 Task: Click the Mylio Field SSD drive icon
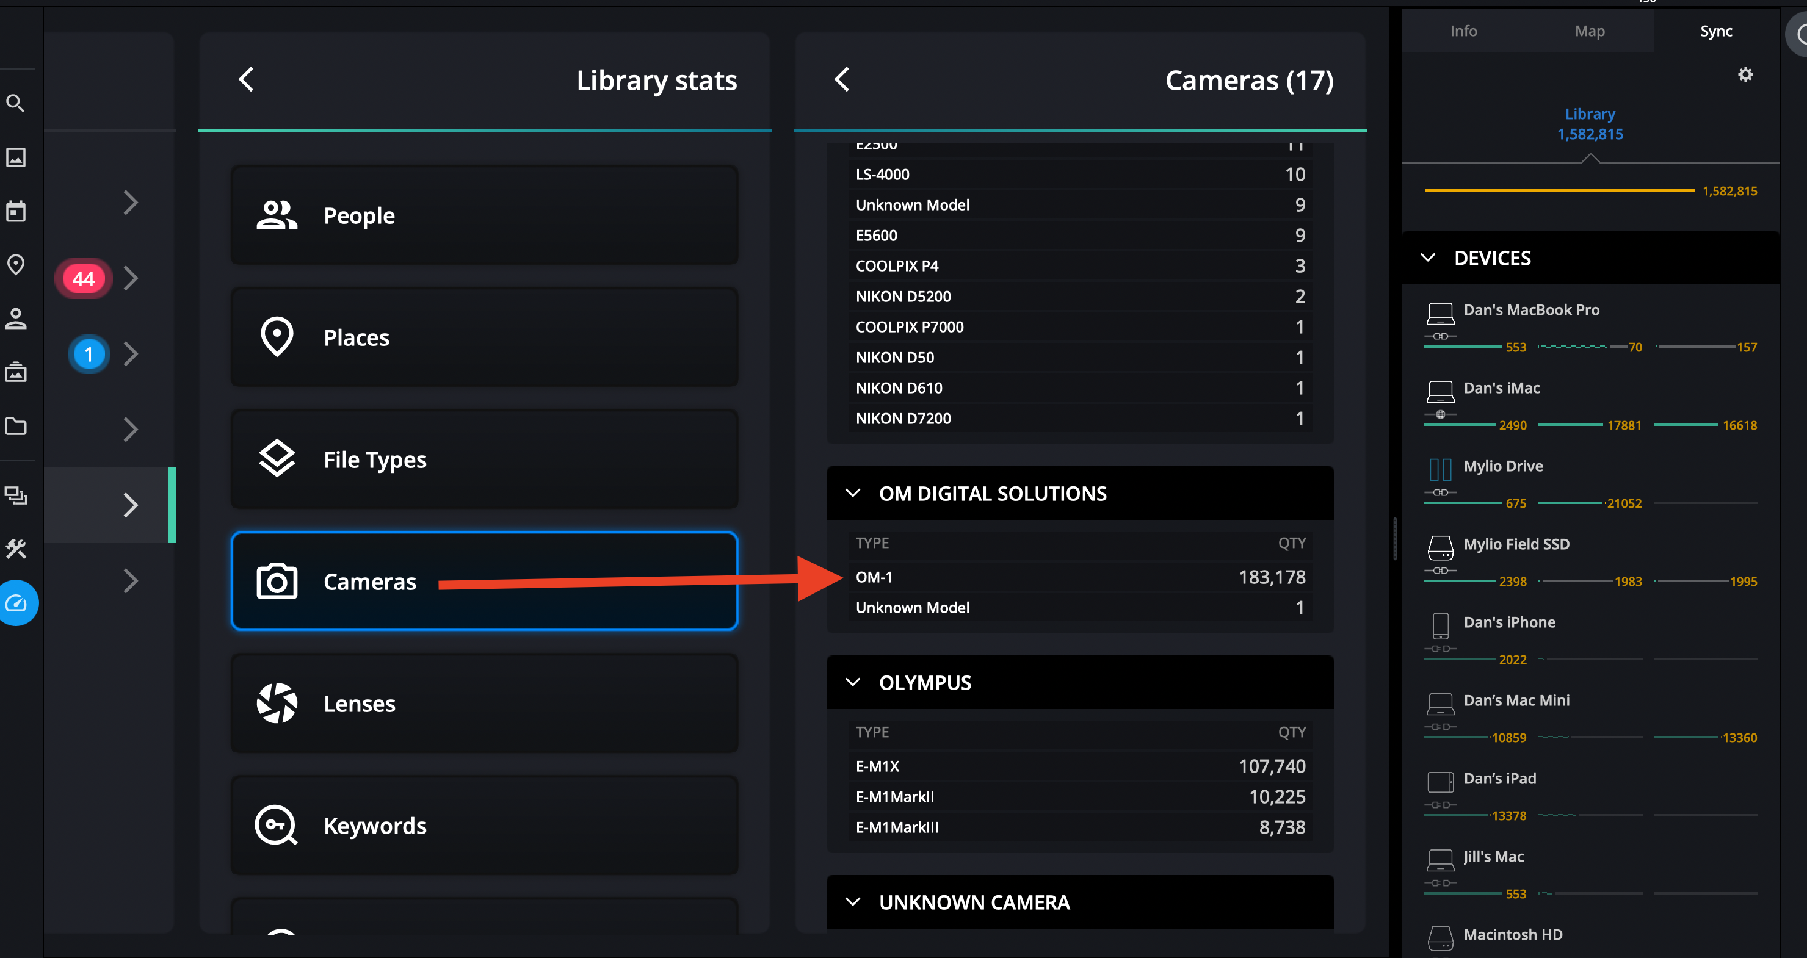(x=1440, y=548)
